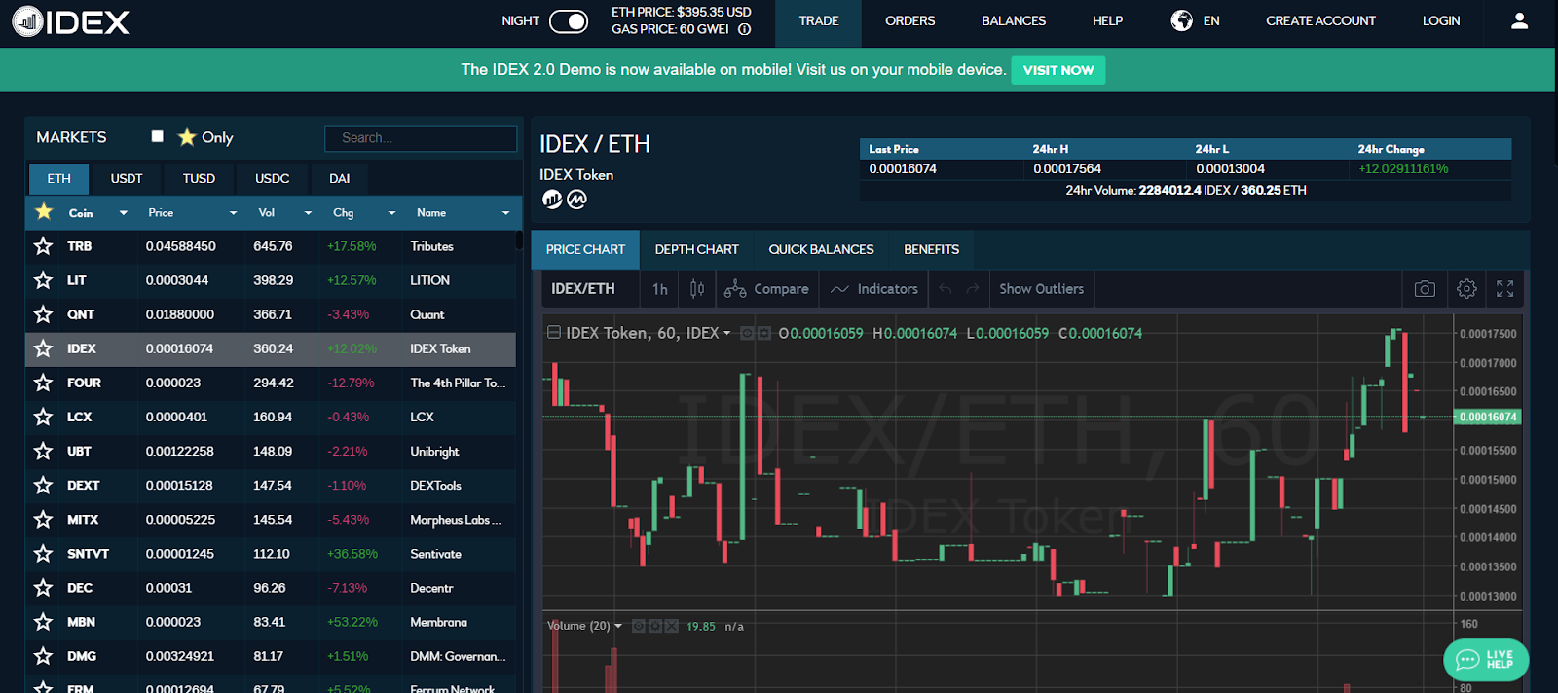Image resolution: width=1558 pixels, height=693 pixels.
Task: Click the chart undo arrow
Action: point(945,289)
